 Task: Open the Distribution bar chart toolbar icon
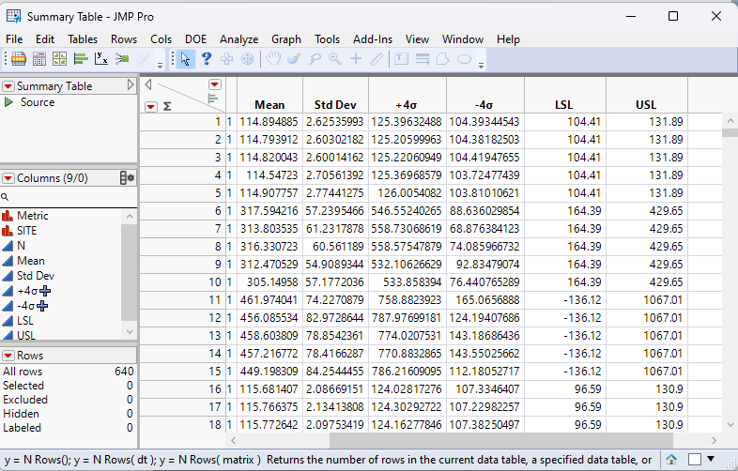81,59
